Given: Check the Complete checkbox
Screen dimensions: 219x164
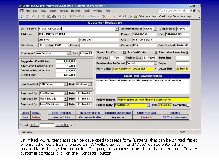Looking at the screenshot, I should tap(188, 105).
